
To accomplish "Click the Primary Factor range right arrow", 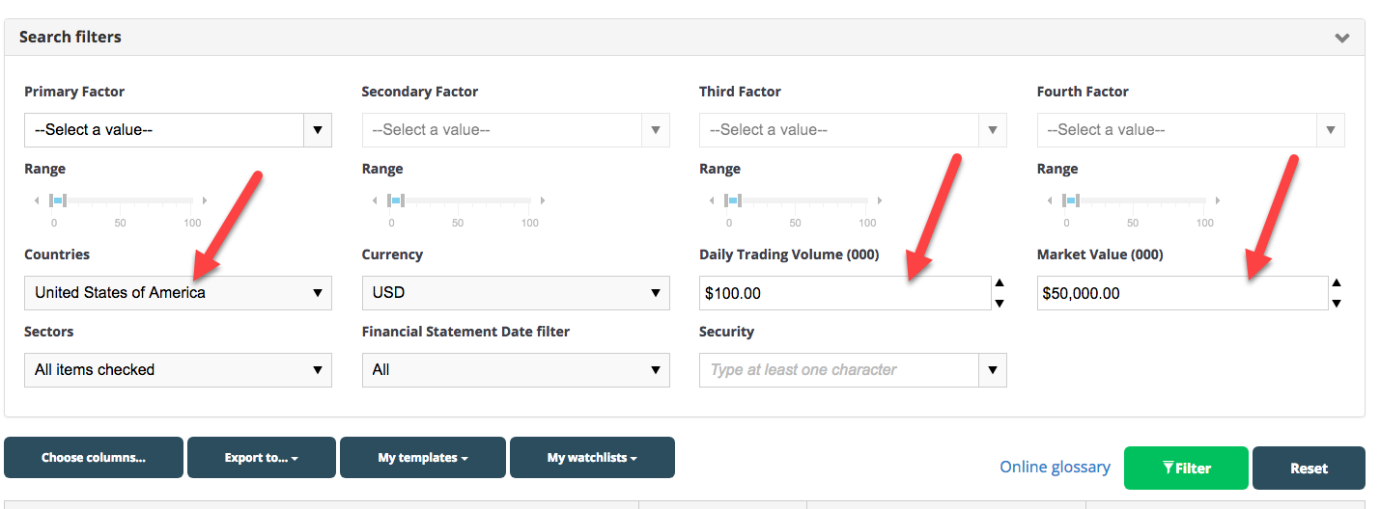I will coord(204,201).
